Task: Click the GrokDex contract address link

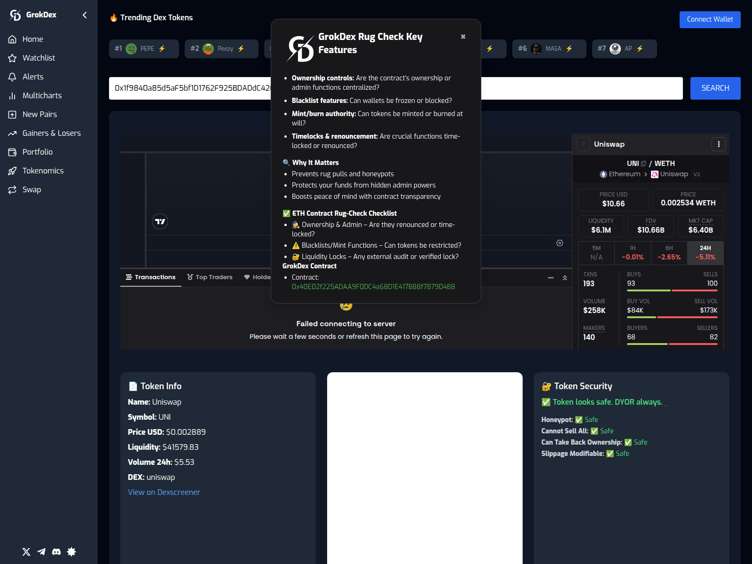Action: coord(373,287)
